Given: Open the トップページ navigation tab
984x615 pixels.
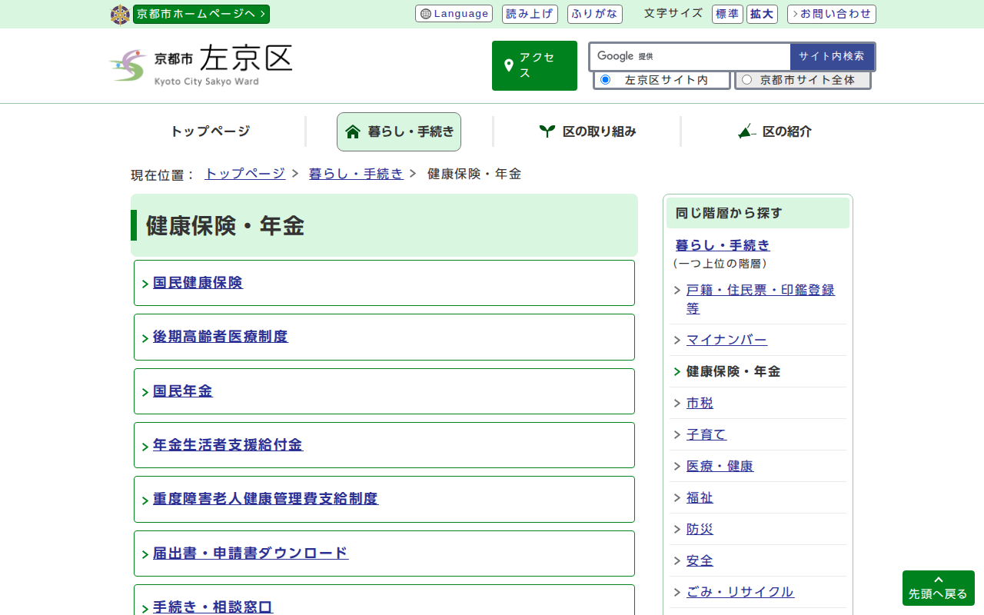Looking at the screenshot, I should [x=210, y=131].
